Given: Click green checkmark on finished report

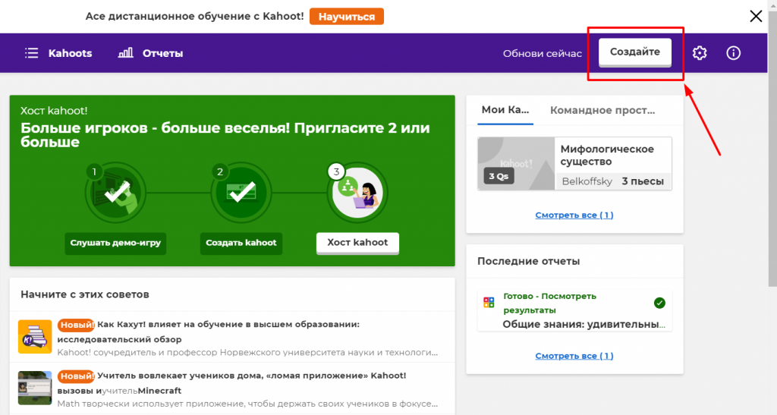Looking at the screenshot, I should [659, 303].
